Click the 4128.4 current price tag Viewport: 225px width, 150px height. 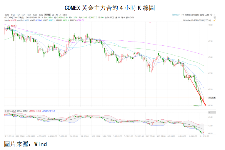coord(212,98)
